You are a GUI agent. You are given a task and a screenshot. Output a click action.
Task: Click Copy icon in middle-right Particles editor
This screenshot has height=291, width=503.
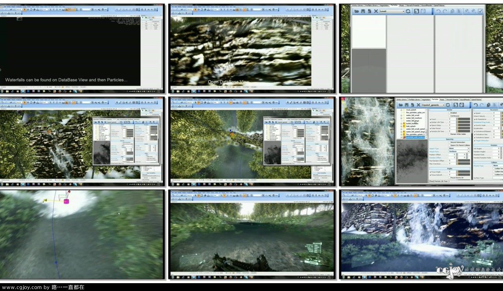click(488, 105)
